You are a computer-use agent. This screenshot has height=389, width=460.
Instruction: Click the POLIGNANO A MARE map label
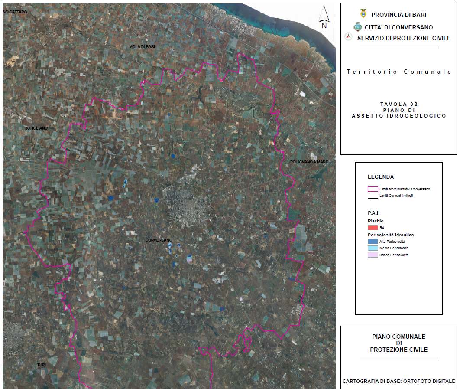tap(309, 162)
